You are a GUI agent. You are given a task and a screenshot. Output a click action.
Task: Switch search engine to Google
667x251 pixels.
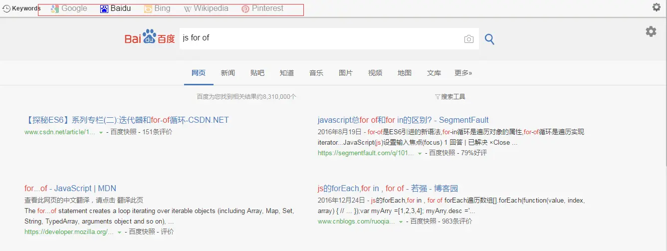[x=69, y=8]
